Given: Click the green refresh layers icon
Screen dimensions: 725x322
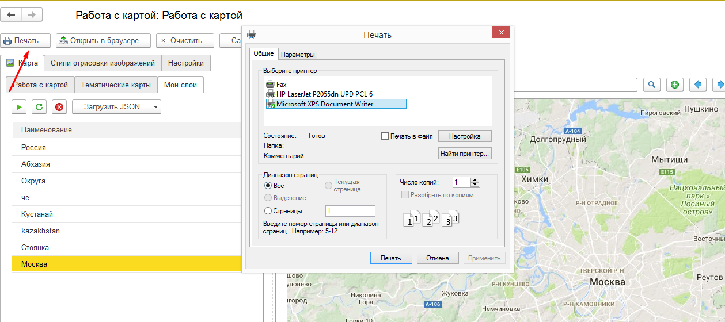Looking at the screenshot, I should pyautogui.click(x=39, y=106).
